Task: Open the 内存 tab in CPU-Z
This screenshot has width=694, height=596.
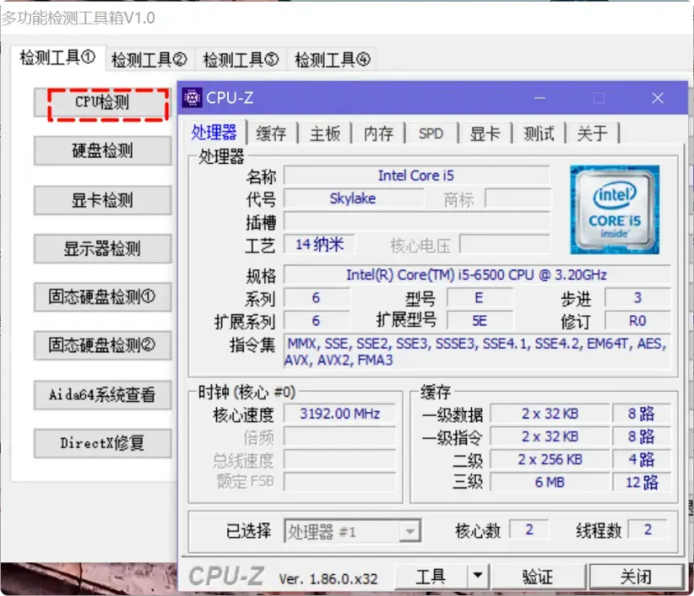Action: tap(377, 133)
